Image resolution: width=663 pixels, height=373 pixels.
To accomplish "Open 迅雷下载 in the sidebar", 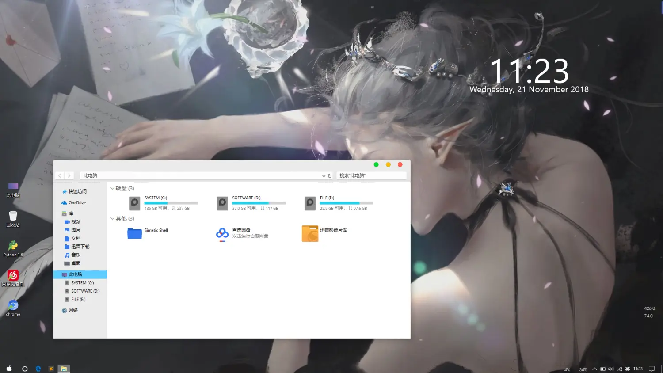I will (77, 247).
